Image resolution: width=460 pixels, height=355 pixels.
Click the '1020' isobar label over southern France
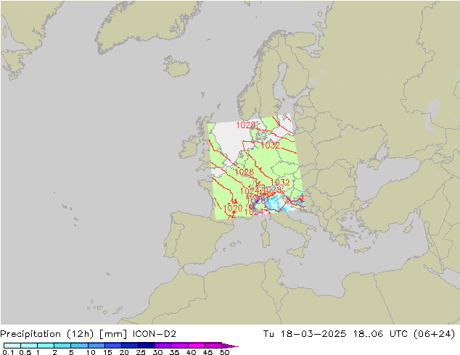233,208
